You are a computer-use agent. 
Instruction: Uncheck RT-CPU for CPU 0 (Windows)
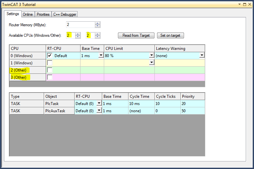(50, 56)
